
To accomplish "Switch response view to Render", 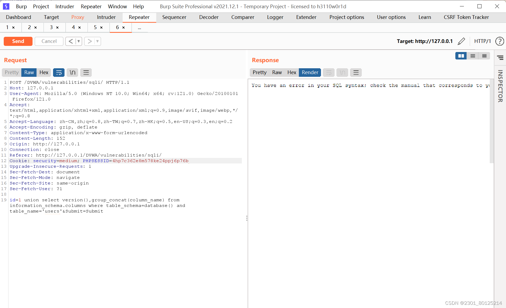I will [x=310, y=73].
